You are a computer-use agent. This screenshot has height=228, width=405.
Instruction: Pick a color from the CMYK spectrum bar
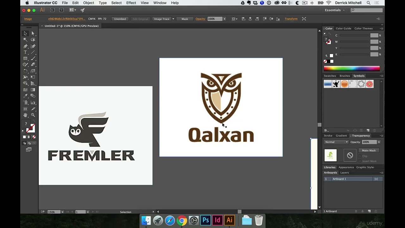tap(352, 68)
